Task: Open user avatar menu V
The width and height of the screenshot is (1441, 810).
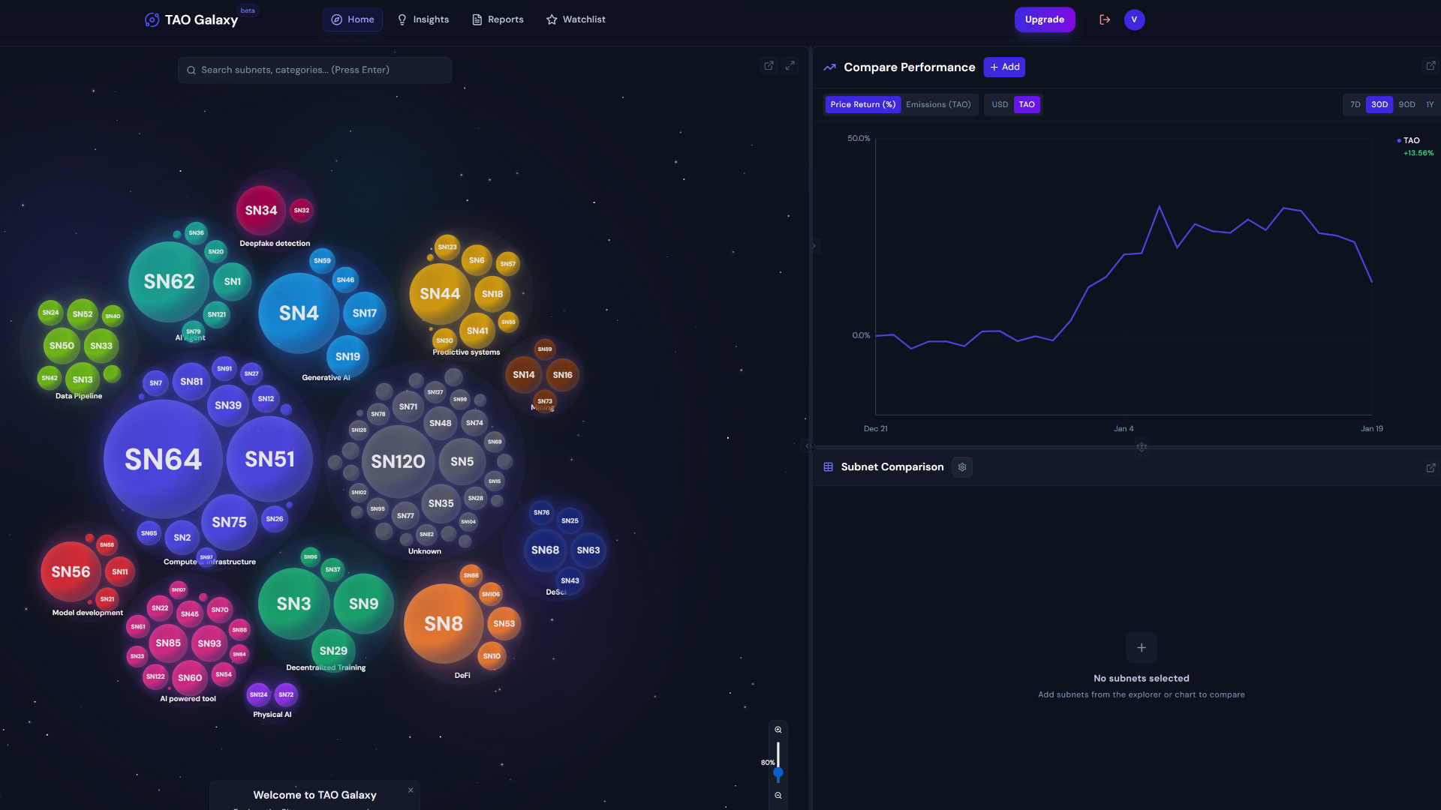Action: [x=1134, y=19]
